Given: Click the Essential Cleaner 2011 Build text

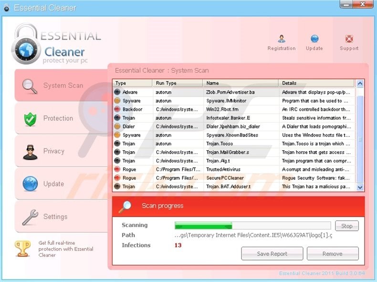Looking at the screenshot, I should coord(322,273).
